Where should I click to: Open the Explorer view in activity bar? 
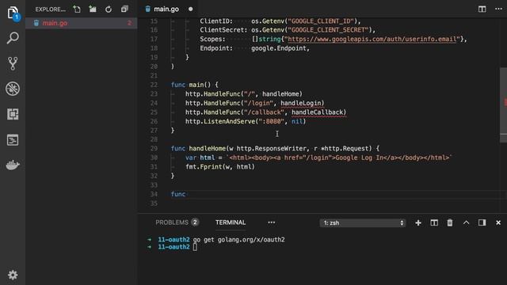13,13
